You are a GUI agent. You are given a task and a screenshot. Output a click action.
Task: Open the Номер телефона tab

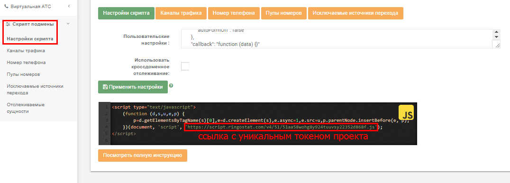[x=234, y=13]
